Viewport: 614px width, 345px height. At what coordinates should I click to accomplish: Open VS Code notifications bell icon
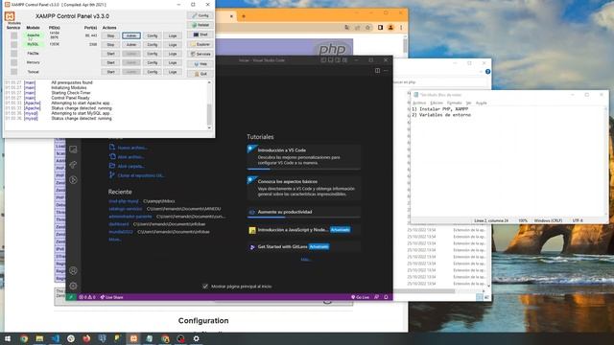point(386,297)
